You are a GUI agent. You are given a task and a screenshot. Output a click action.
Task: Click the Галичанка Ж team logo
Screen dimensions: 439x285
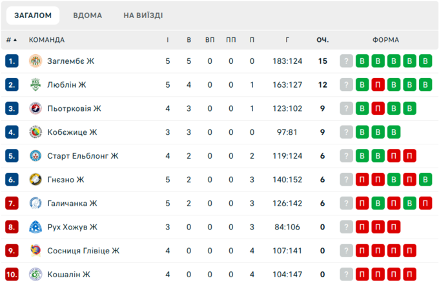point(36,203)
